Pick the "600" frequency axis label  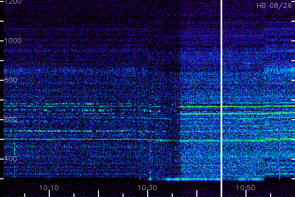tap(10, 119)
